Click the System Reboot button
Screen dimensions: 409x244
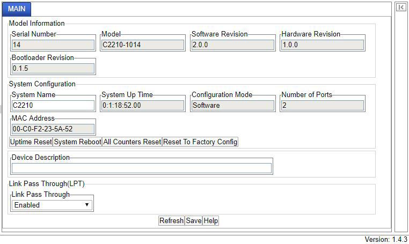tap(77, 142)
